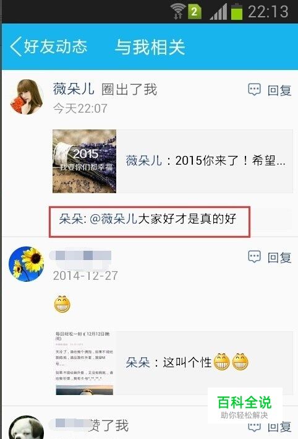The image size is (298, 439).
Task: Tap reply bubble icon on the 2014-12-27 post
Action: coord(254,256)
